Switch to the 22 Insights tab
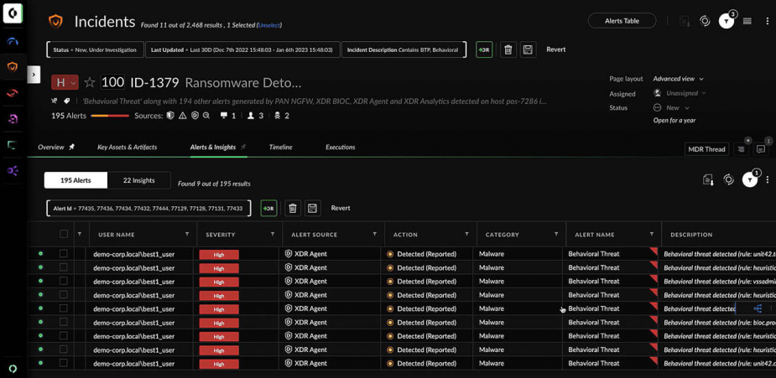Viewport: 776px width, 378px height. tap(139, 180)
